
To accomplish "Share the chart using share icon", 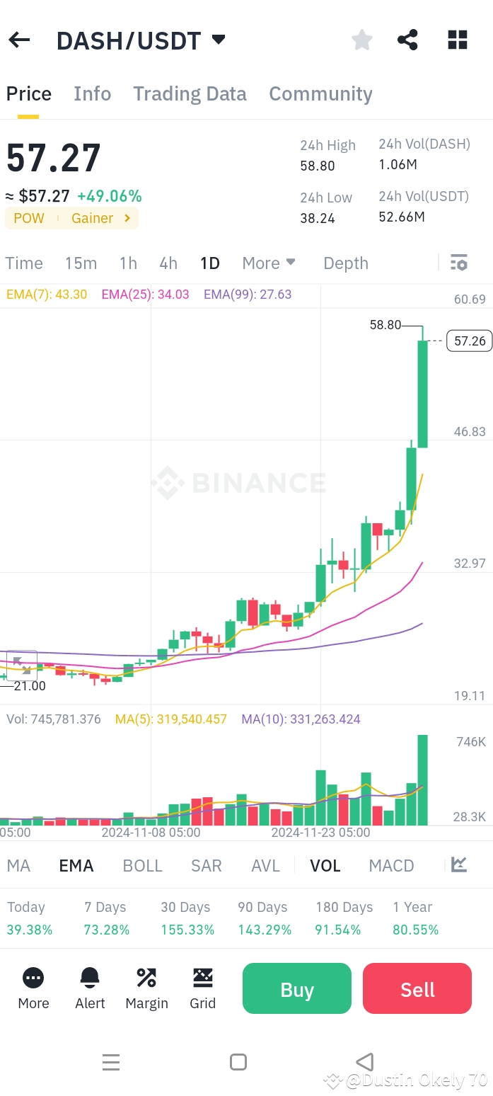I will 407,40.
